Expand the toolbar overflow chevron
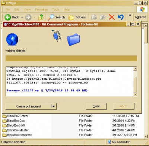Screen dimensions: 149x146 130,15
